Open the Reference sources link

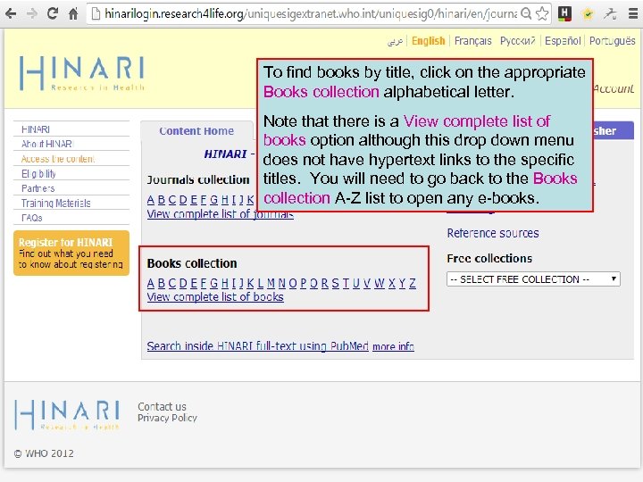[493, 233]
